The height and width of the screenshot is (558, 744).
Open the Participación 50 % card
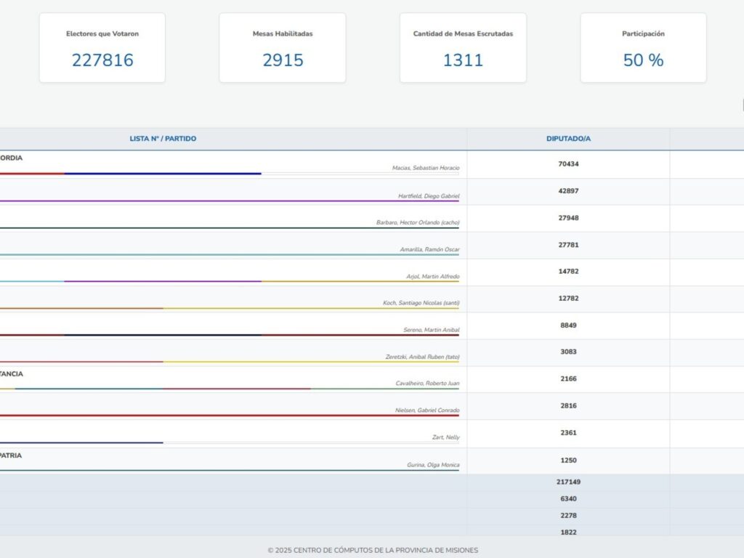click(643, 48)
